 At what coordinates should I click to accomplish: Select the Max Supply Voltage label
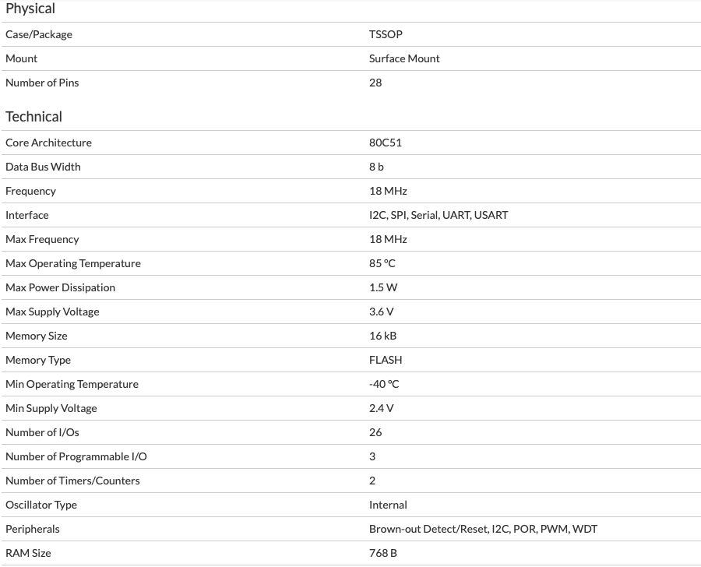pos(52,312)
